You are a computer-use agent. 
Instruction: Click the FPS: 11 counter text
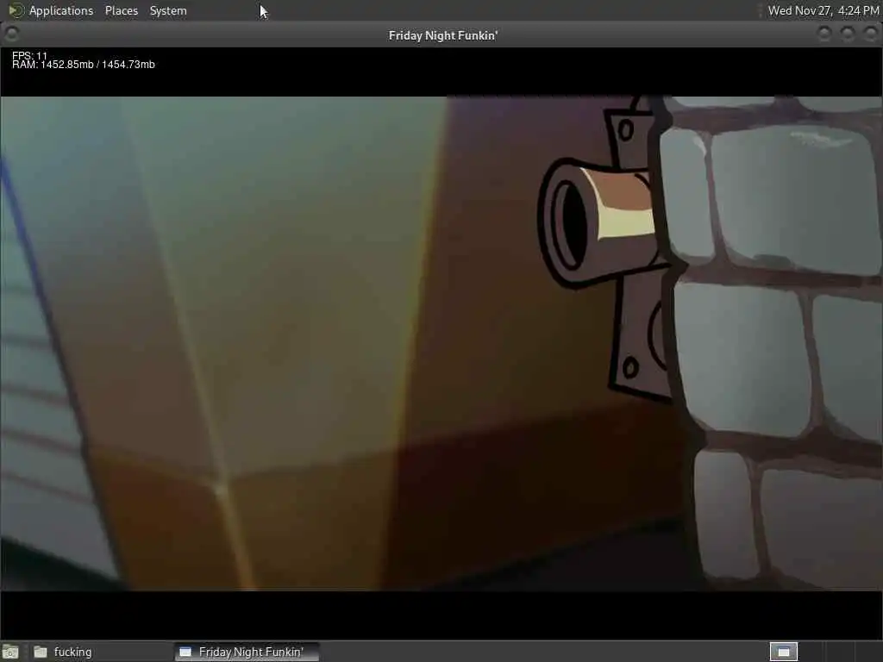pyautogui.click(x=30, y=56)
